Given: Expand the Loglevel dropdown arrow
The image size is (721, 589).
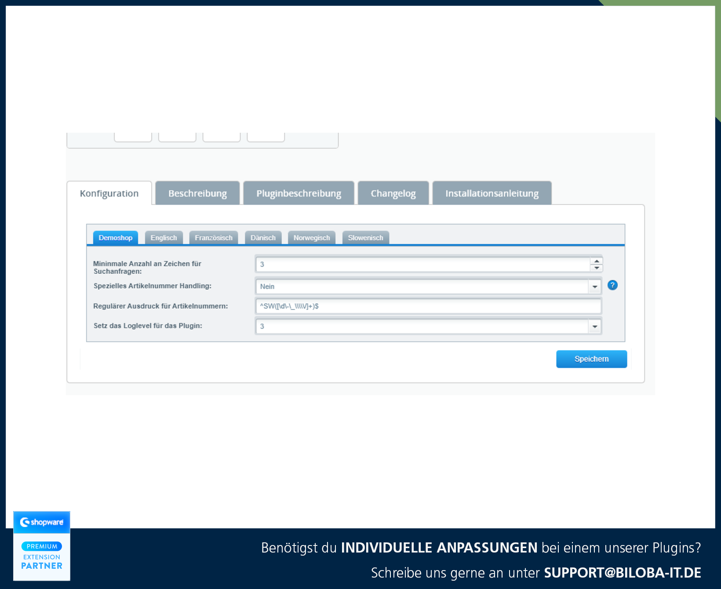Looking at the screenshot, I should (595, 327).
